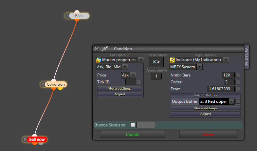This screenshot has width=257, height=151.
Task: Click the Output Buffers header bar
Action: [206, 95]
